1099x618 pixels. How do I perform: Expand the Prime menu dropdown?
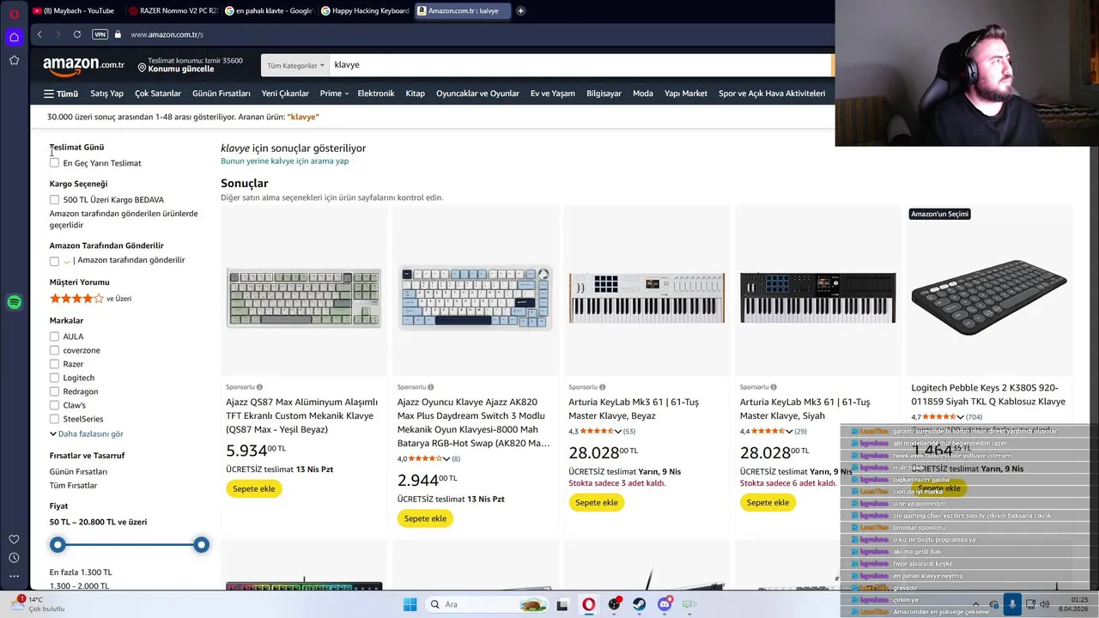click(334, 94)
